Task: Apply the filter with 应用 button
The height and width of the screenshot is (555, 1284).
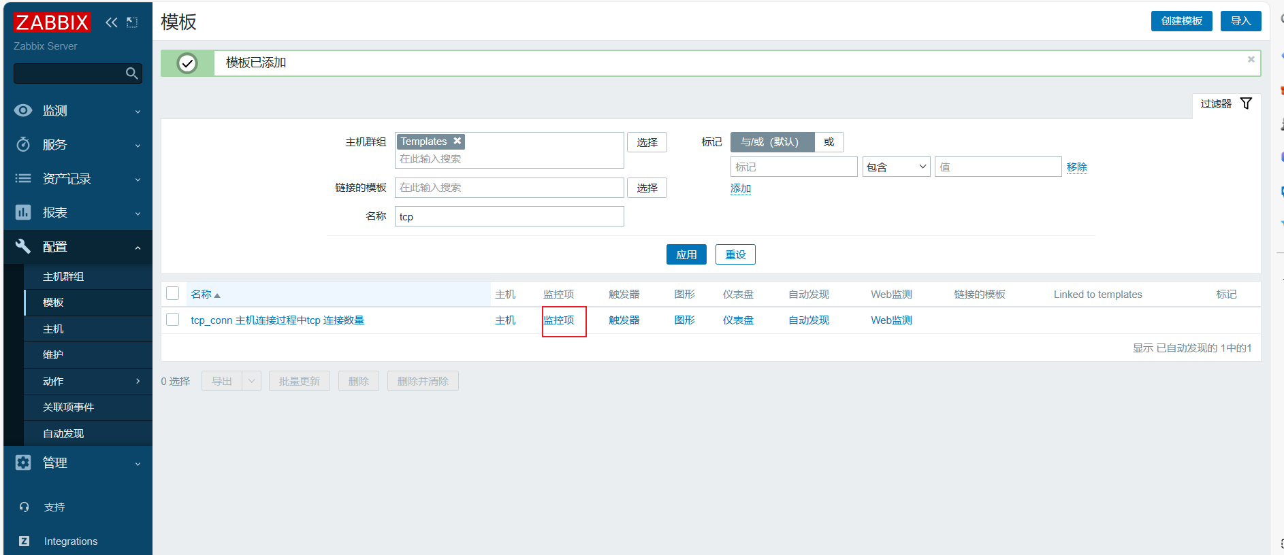Action: 686,254
